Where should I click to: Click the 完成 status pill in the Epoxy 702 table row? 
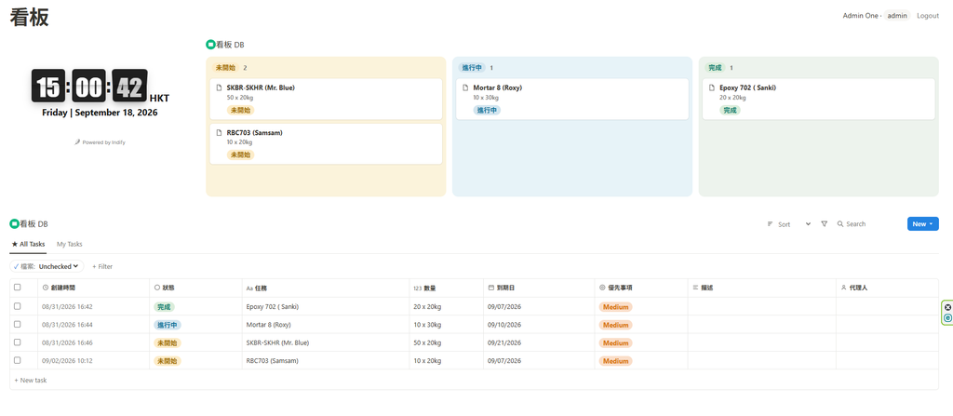point(164,306)
